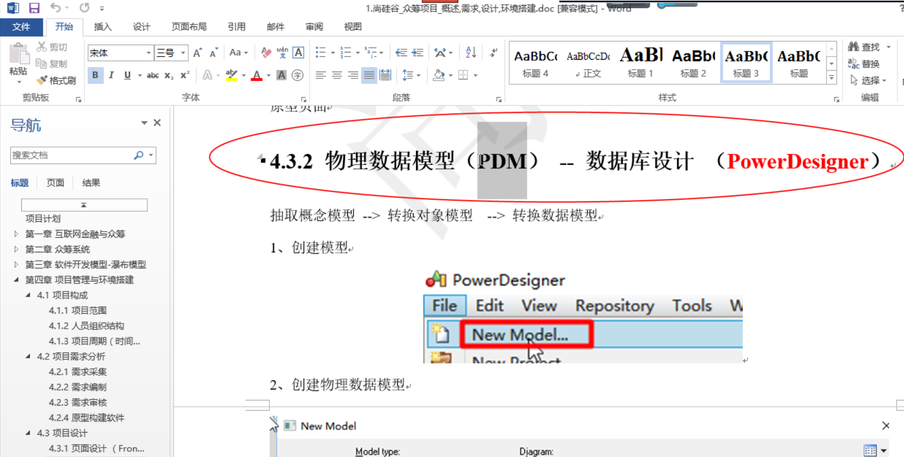This screenshot has width=904, height=457.
Task: Apply the 标题 2 style
Action: click(x=693, y=62)
